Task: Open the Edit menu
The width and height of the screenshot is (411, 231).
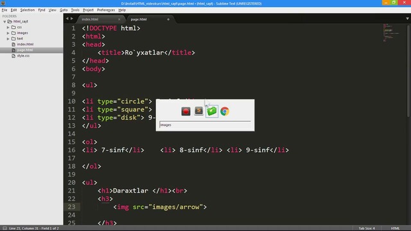Action: click(x=14, y=10)
